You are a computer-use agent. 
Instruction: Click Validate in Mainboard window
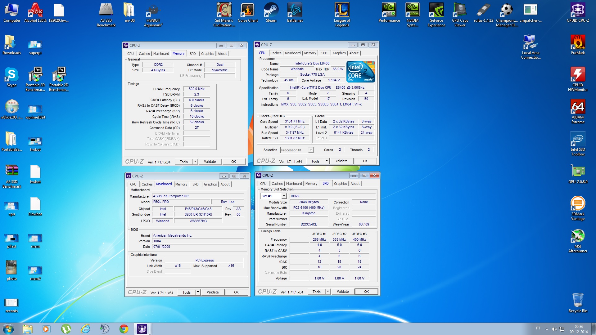click(213, 292)
